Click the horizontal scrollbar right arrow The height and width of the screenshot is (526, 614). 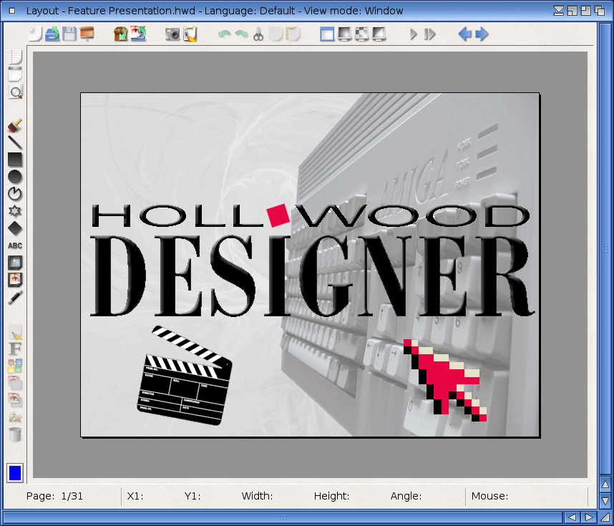click(x=588, y=517)
